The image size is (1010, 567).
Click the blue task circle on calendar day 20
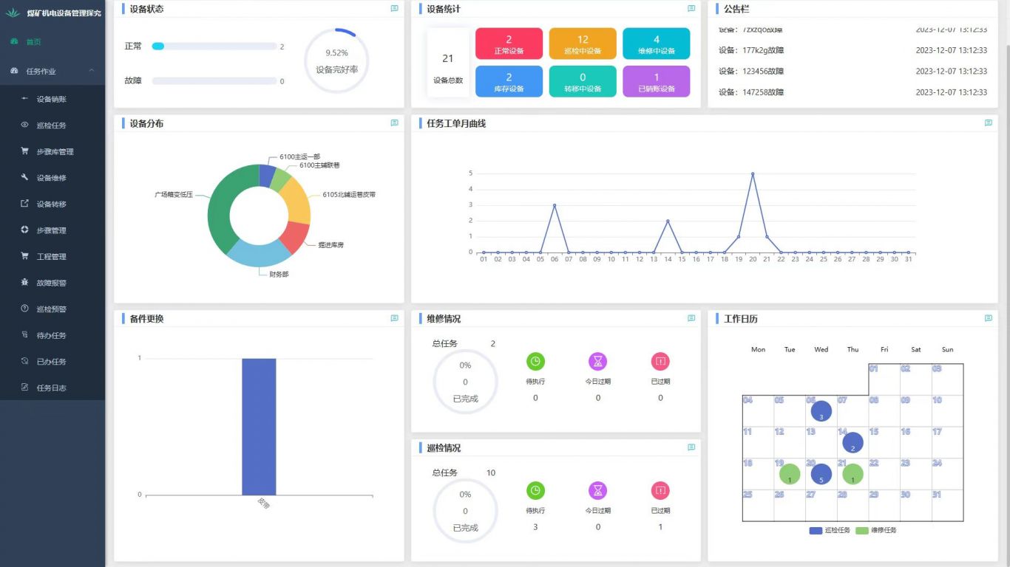(821, 474)
